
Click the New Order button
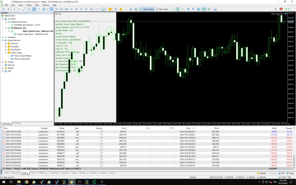[x=162, y=9]
